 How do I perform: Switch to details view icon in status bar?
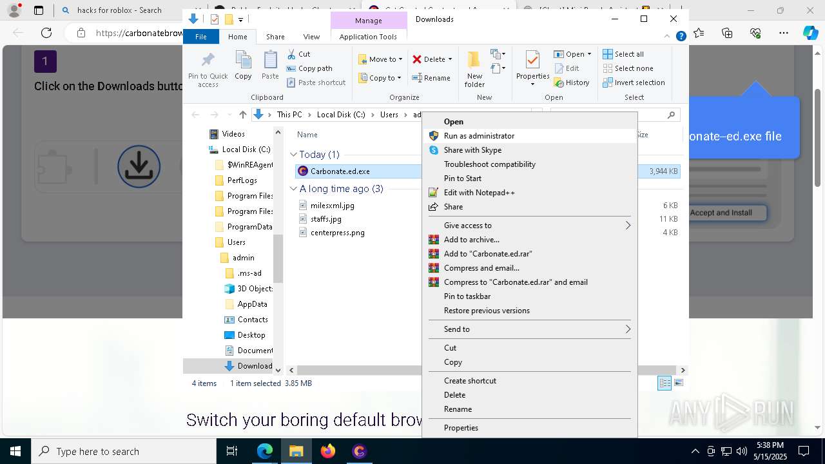pyautogui.click(x=664, y=383)
